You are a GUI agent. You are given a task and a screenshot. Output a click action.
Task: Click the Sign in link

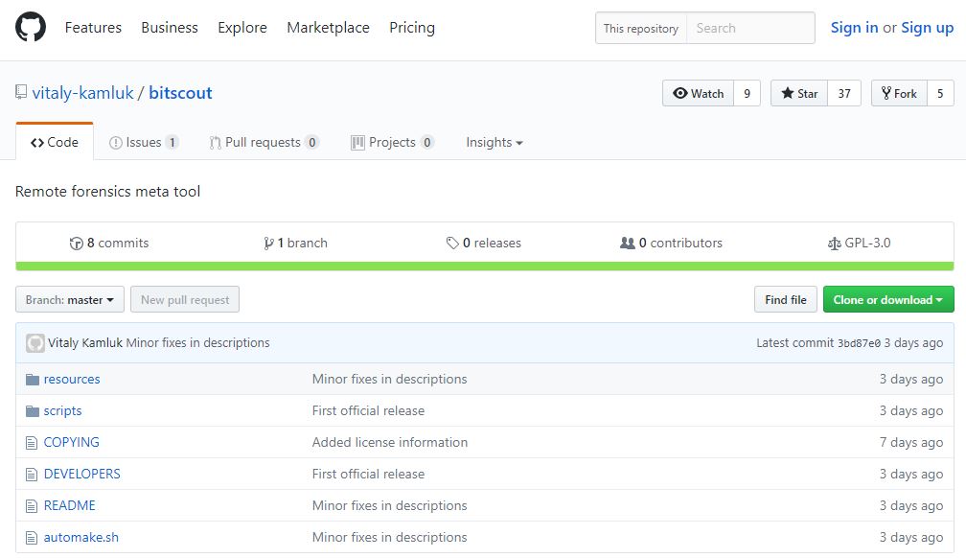(x=854, y=28)
